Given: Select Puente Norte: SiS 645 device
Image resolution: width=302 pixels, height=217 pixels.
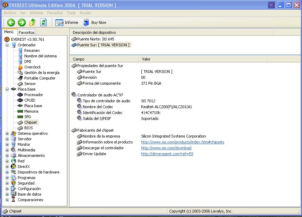Looking at the screenshot, I should click(95, 39).
